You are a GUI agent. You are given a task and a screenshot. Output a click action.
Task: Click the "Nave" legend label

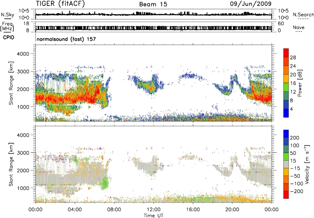[299, 27]
